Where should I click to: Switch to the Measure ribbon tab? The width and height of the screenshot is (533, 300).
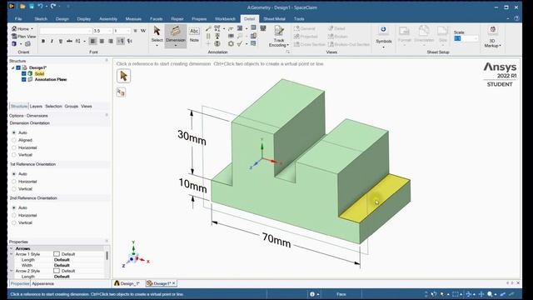pyautogui.click(x=133, y=18)
